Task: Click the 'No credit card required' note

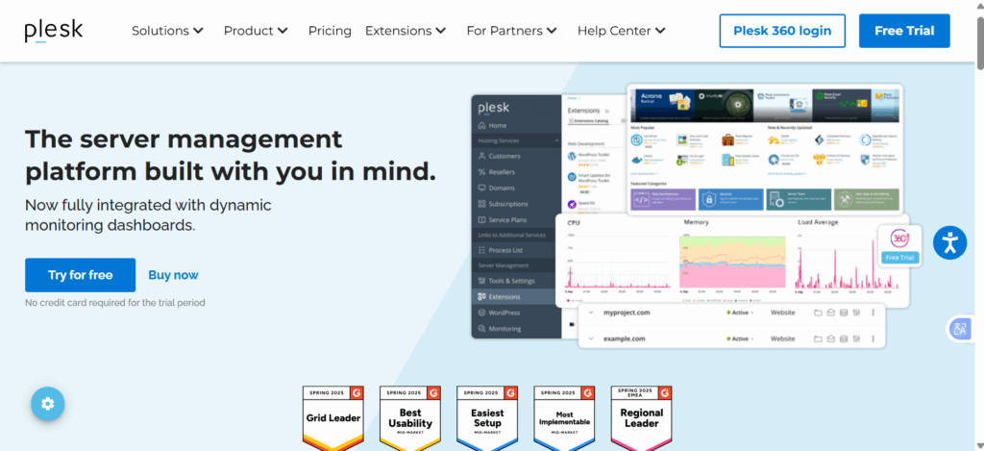Action: point(115,303)
